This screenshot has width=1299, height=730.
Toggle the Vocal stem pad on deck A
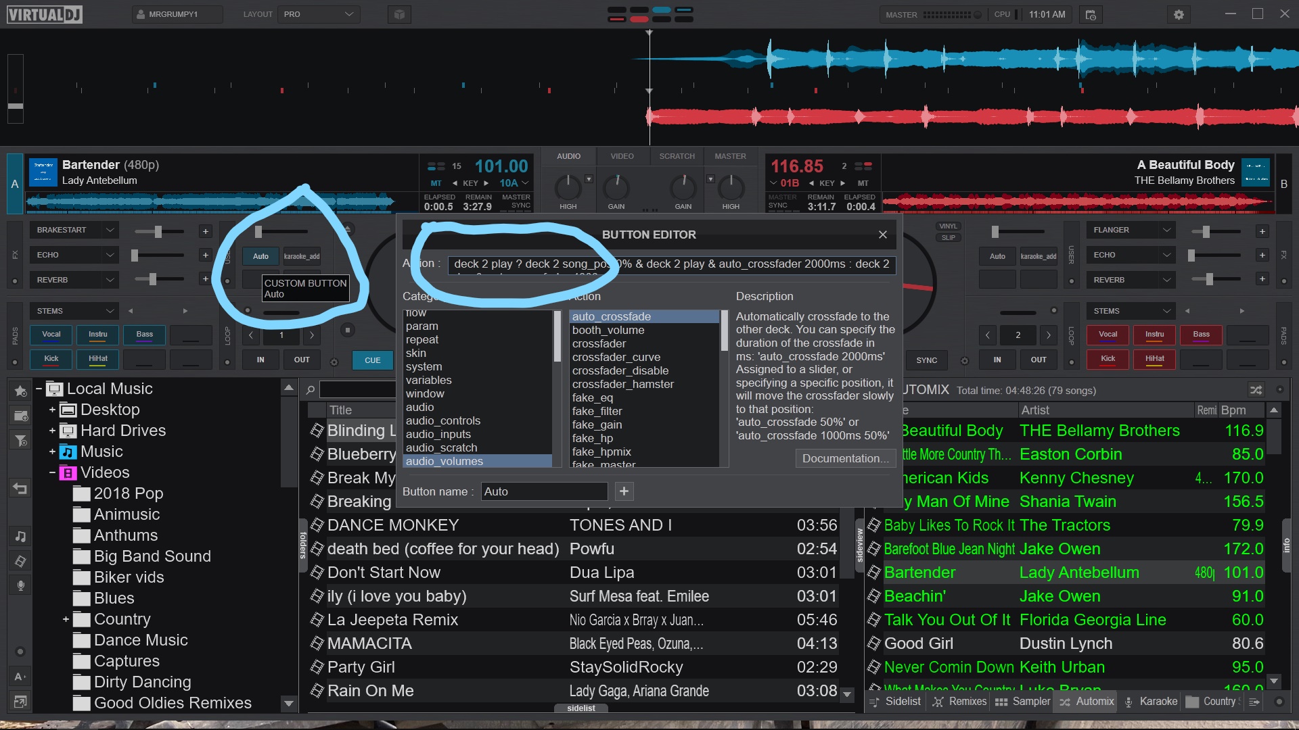coord(51,335)
